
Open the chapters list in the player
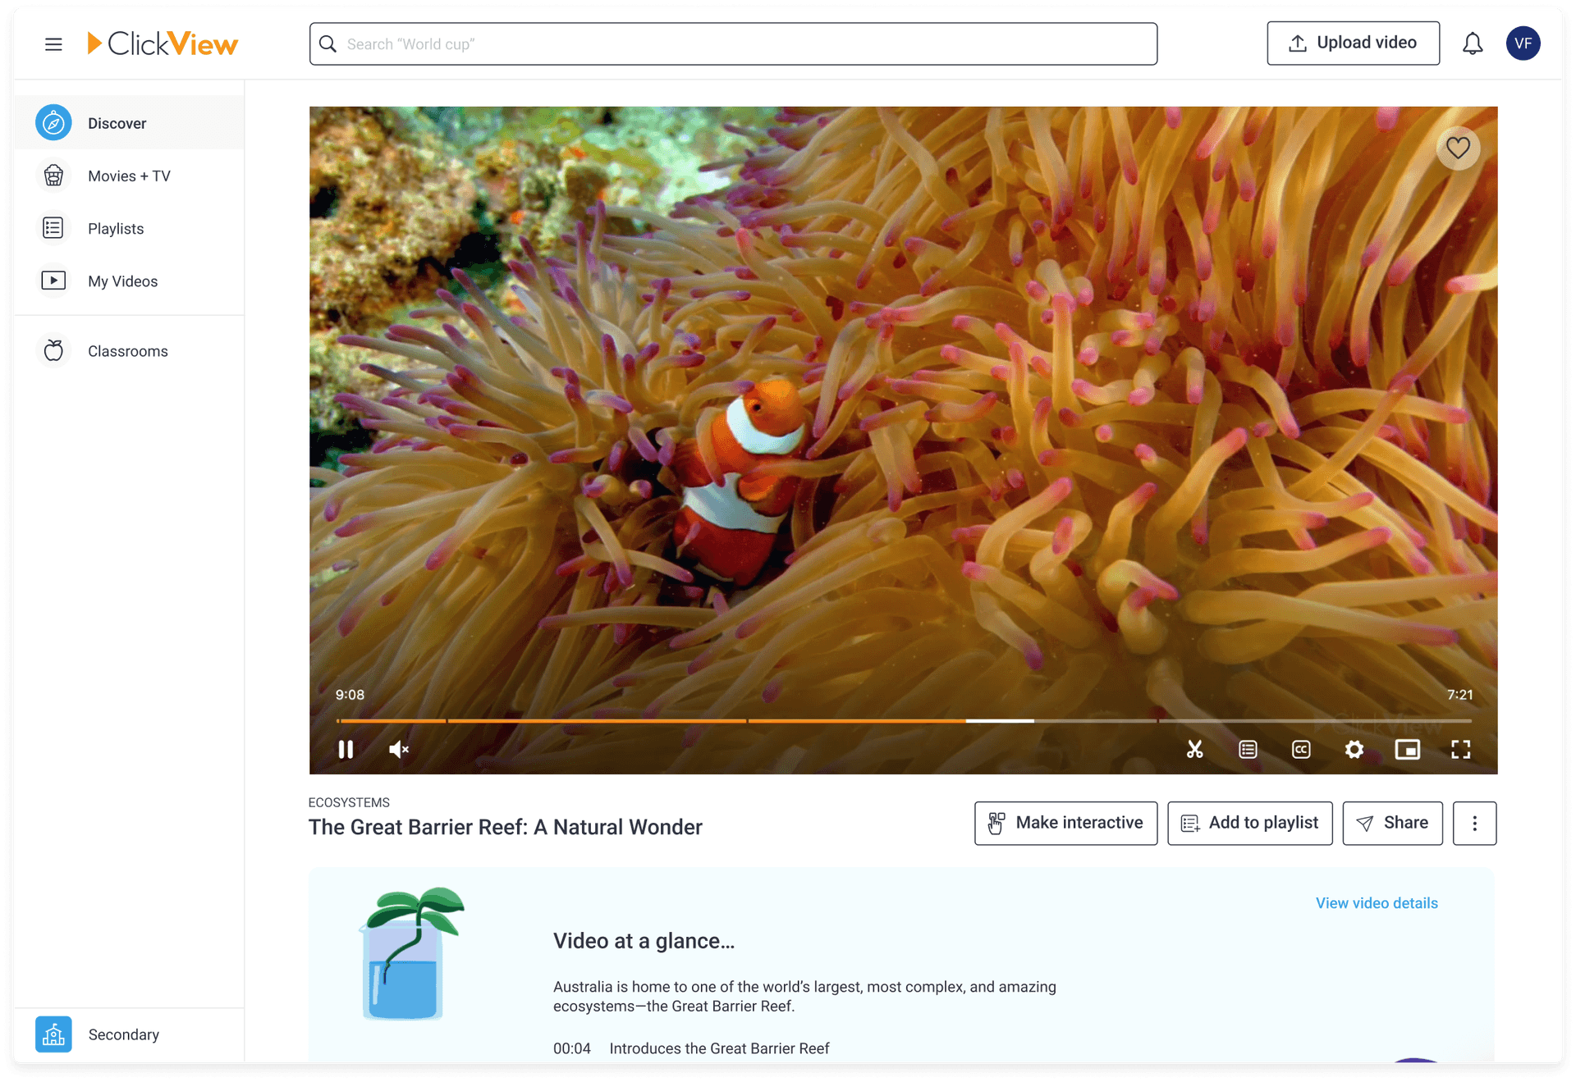click(x=1248, y=749)
